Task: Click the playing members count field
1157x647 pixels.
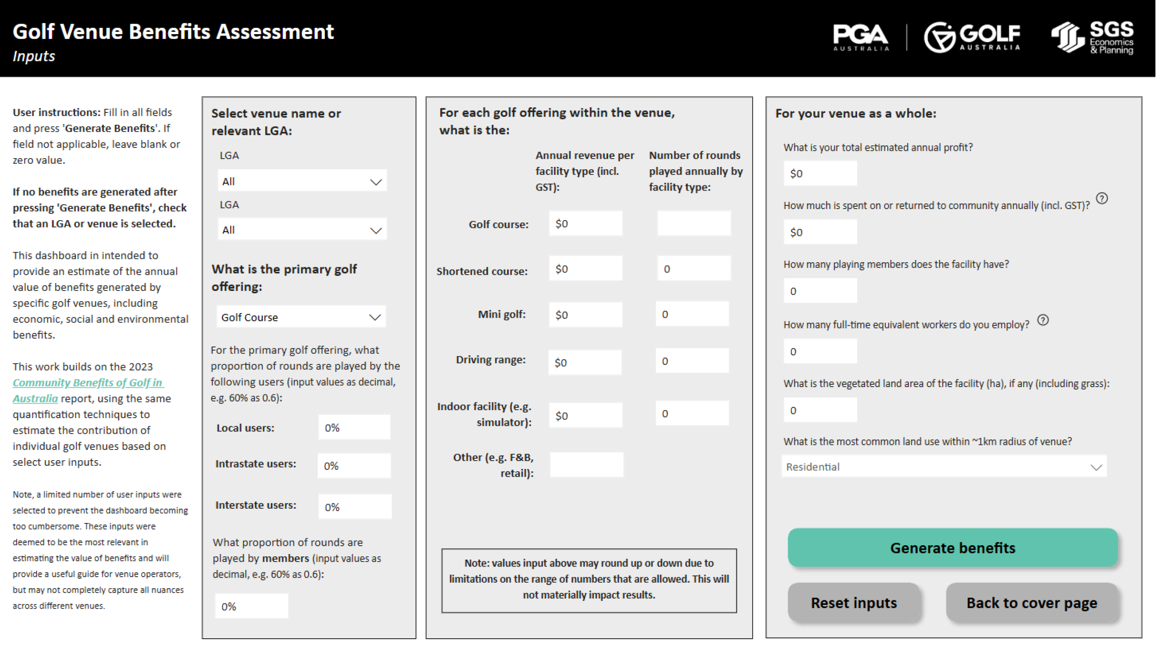Action: [819, 291]
